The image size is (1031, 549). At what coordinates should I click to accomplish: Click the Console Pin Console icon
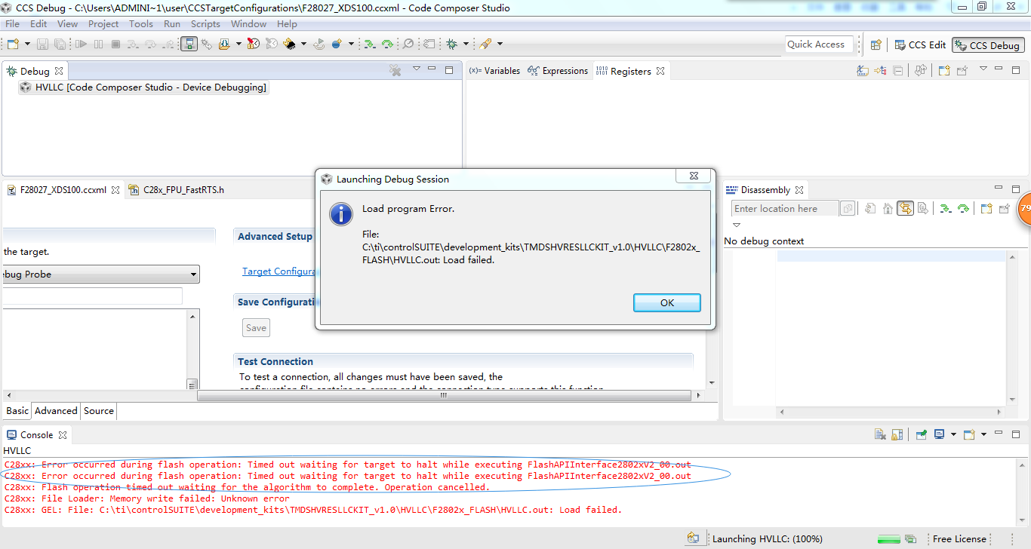(922, 434)
